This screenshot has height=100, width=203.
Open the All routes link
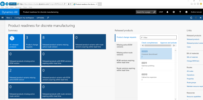pos(190,71)
